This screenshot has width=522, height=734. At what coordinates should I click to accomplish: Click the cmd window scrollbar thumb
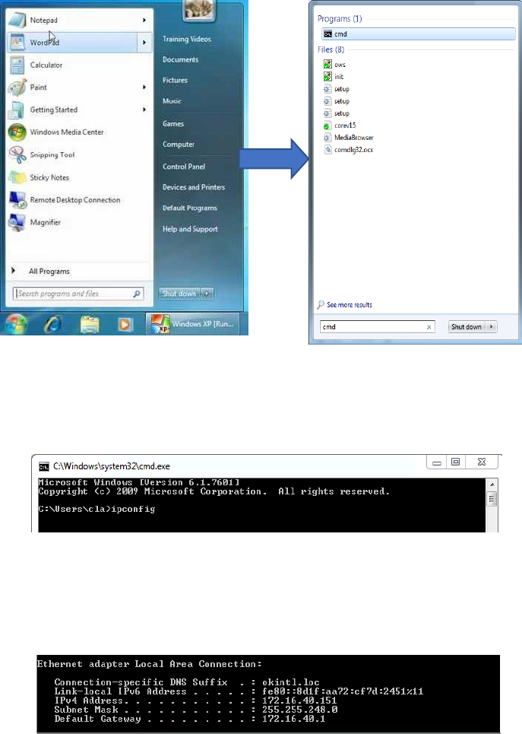click(492, 499)
